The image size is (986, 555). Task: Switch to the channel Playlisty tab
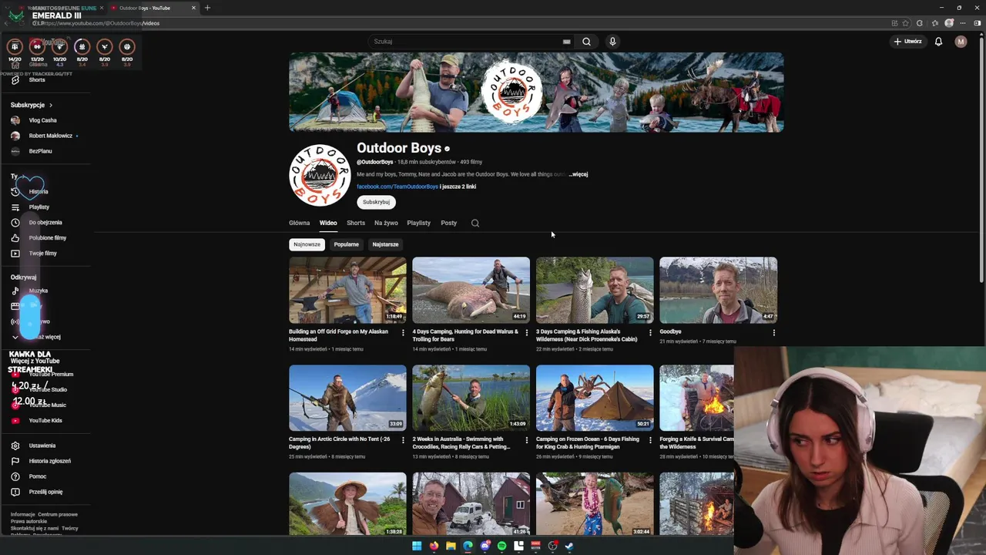point(419,223)
